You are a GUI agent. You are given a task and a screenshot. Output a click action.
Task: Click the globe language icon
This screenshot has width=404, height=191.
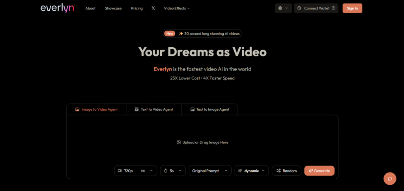281,8
